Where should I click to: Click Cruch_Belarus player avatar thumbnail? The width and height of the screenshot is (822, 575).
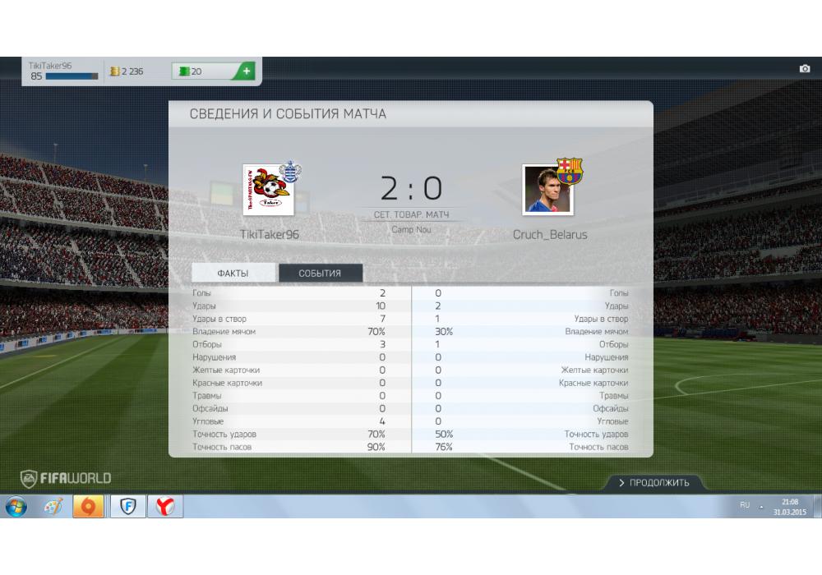547,190
